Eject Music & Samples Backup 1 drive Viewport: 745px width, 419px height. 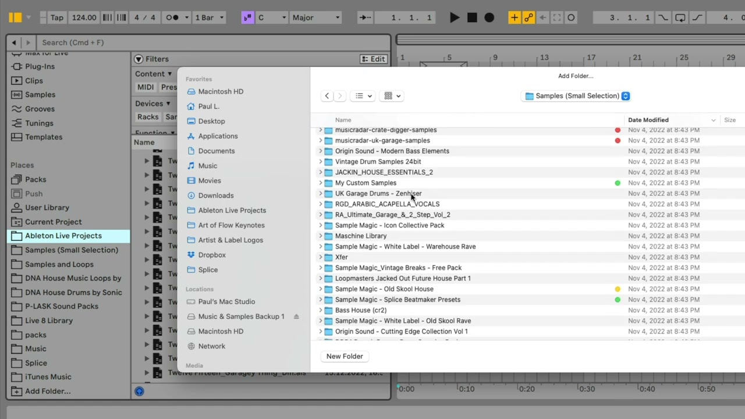(x=296, y=317)
